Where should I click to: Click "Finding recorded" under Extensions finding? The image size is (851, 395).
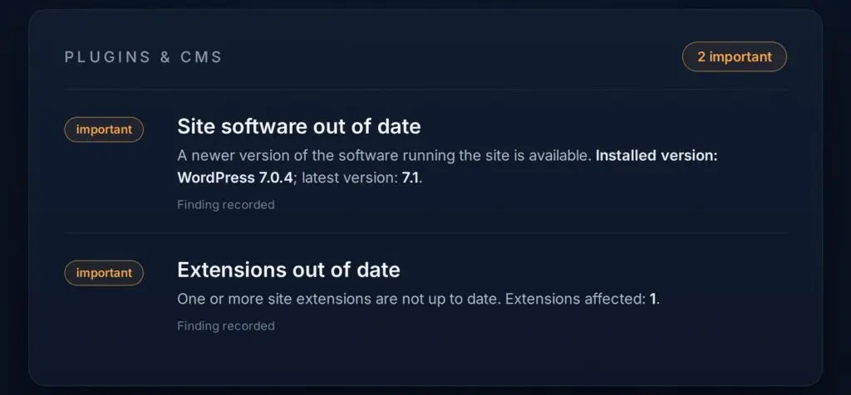226,326
